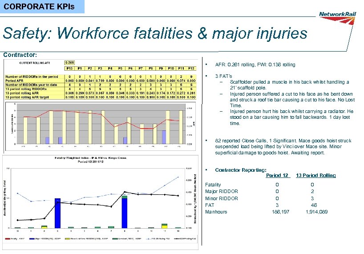Click the '13 period rolling RIDDORs' row label
Screen dimensions: 364x254
click(26, 89)
